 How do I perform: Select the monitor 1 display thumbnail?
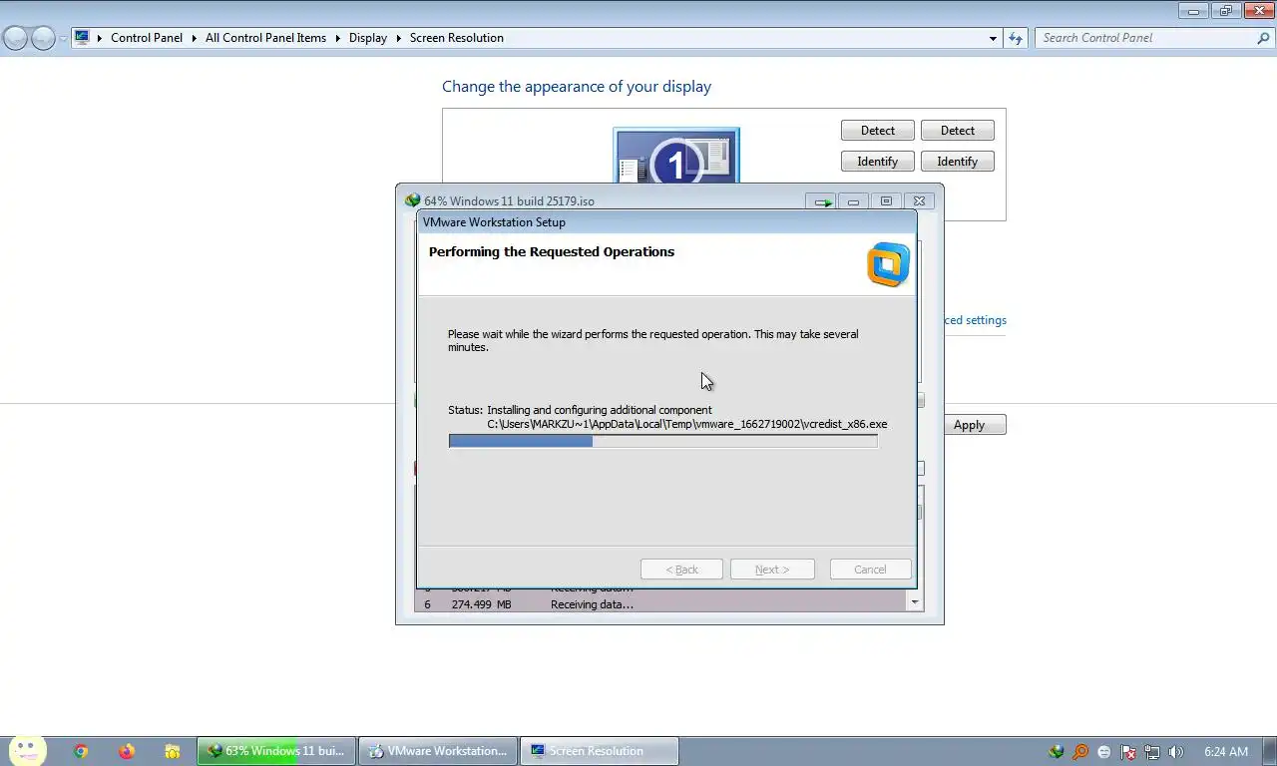tap(676, 157)
